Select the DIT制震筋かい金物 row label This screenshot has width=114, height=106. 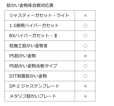tap(28, 76)
